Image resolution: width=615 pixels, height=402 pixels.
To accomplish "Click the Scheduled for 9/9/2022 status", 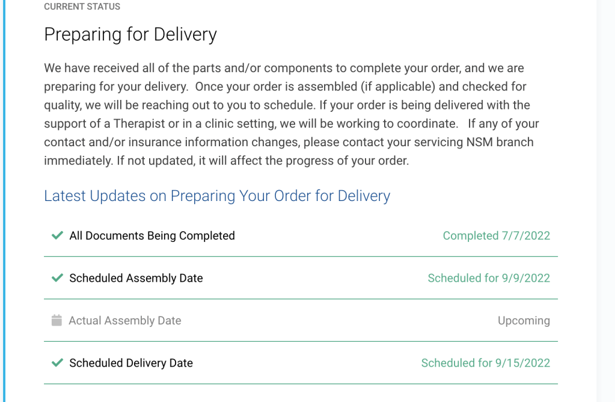I will click(488, 278).
